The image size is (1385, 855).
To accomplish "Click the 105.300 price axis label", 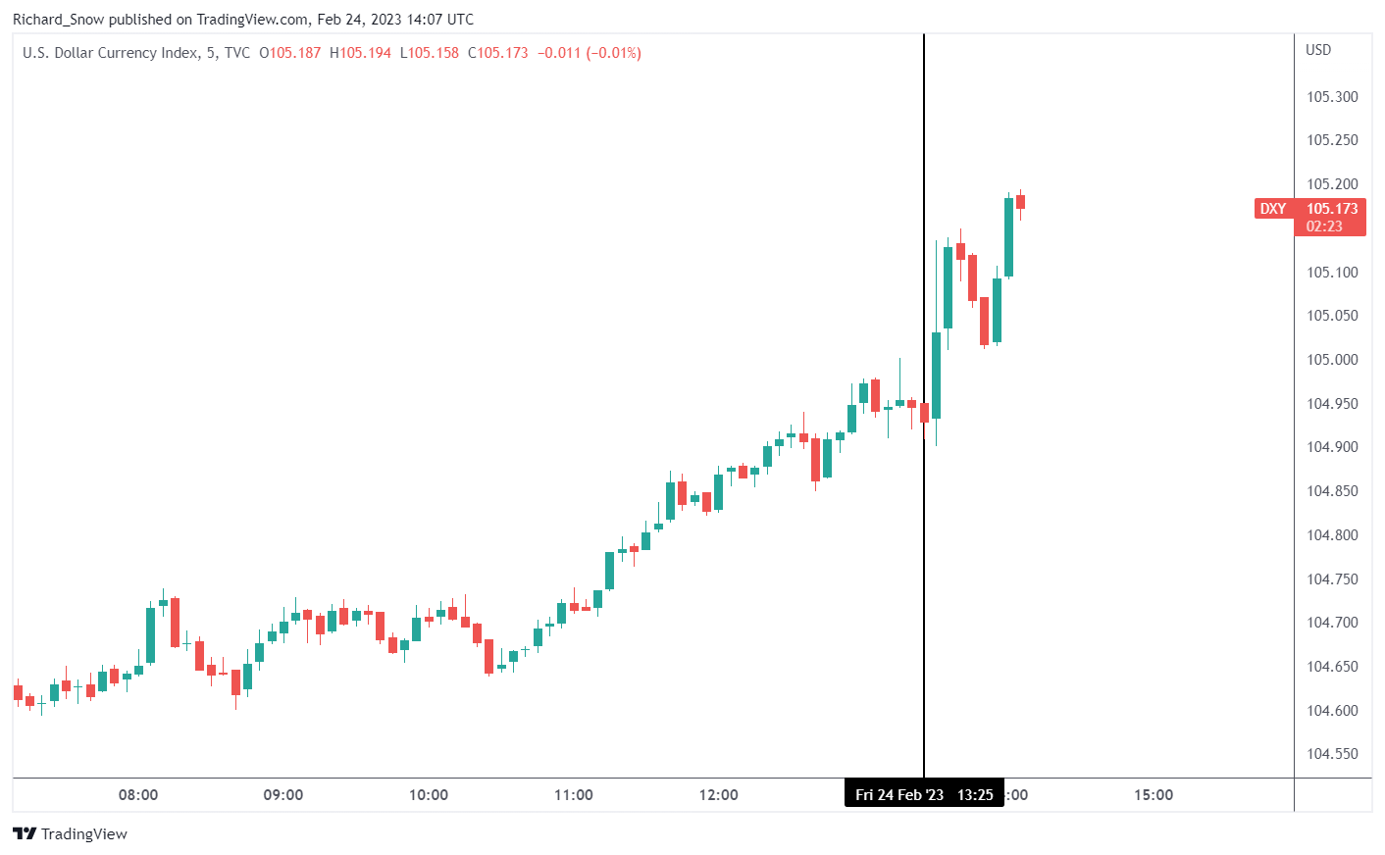I will 1332,97.
